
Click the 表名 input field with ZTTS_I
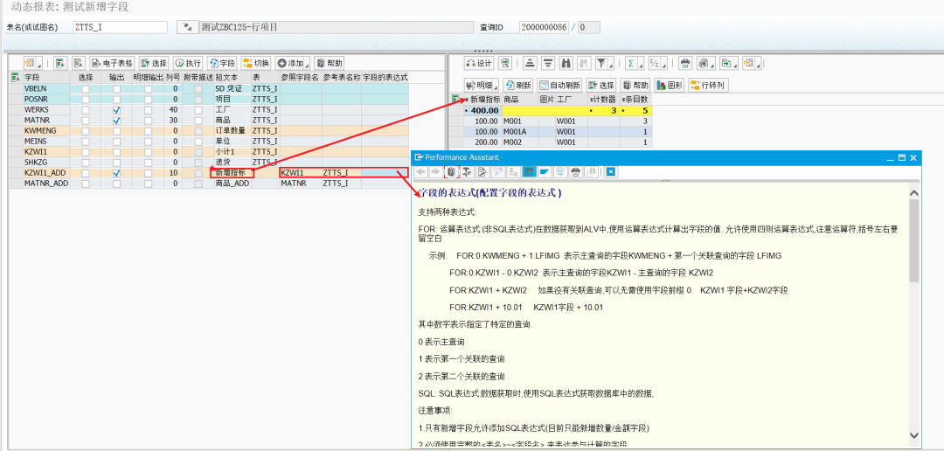point(120,27)
